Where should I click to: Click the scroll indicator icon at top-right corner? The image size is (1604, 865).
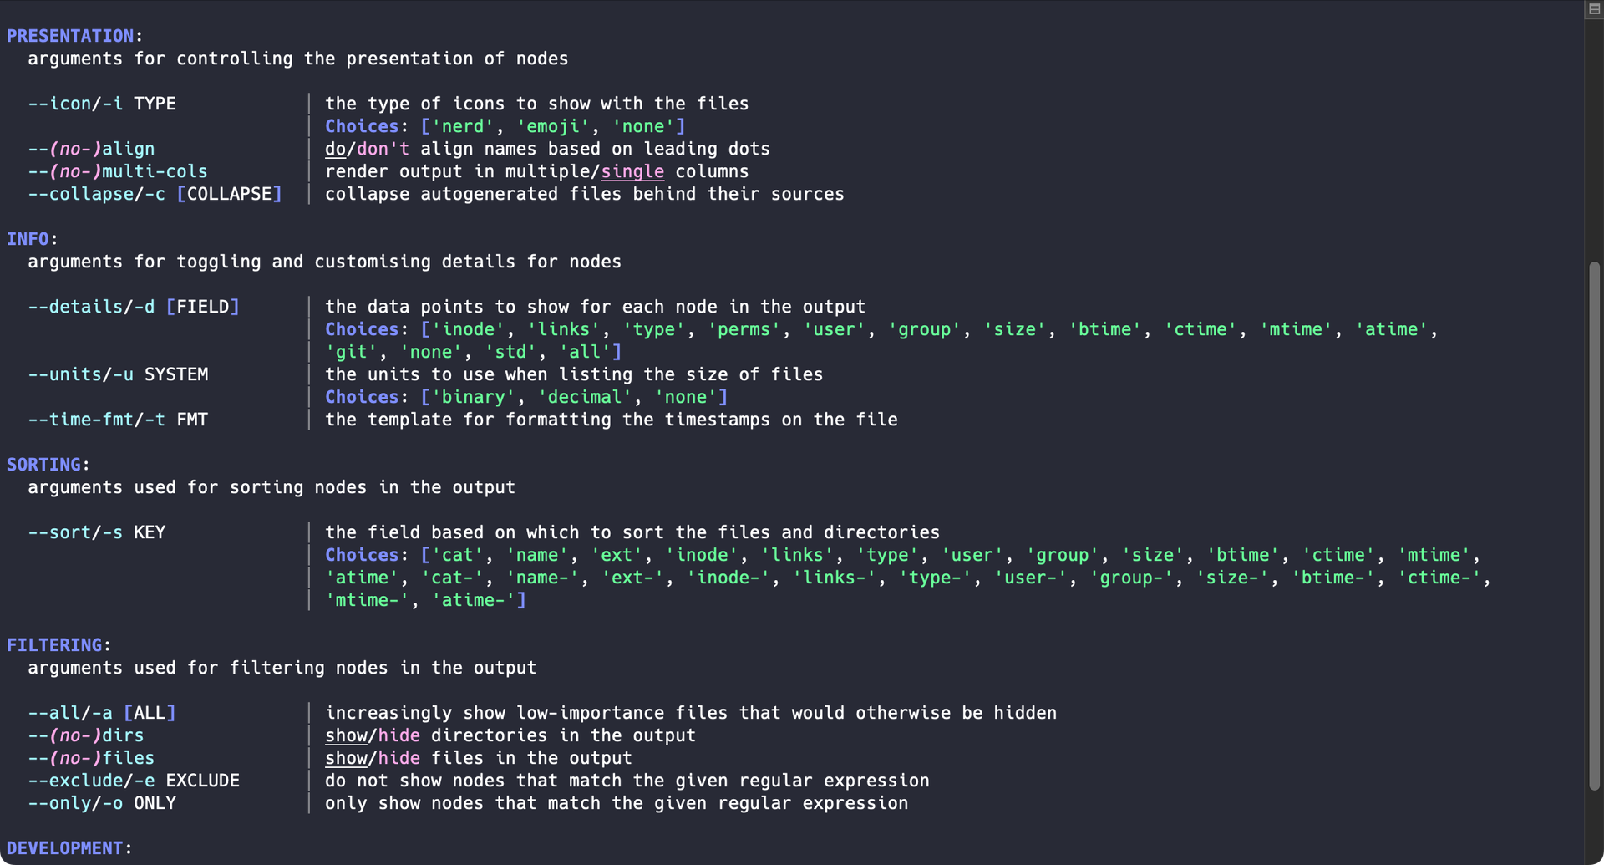1594,9
